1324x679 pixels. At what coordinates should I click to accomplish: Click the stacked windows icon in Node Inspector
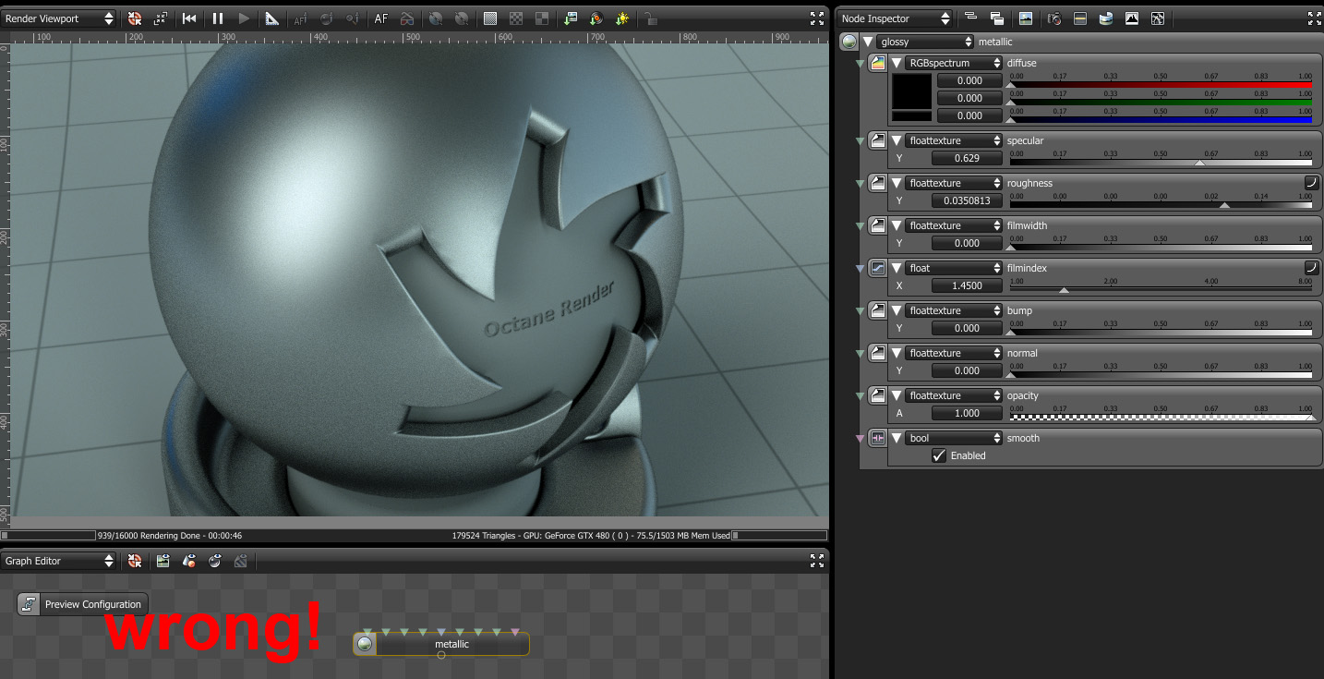click(997, 18)
